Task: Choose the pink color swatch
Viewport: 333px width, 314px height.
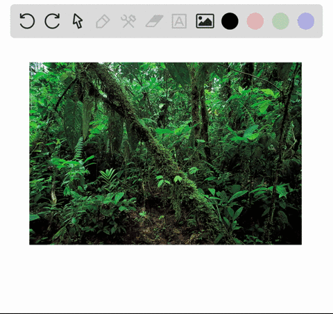Action: click(255, 21)
